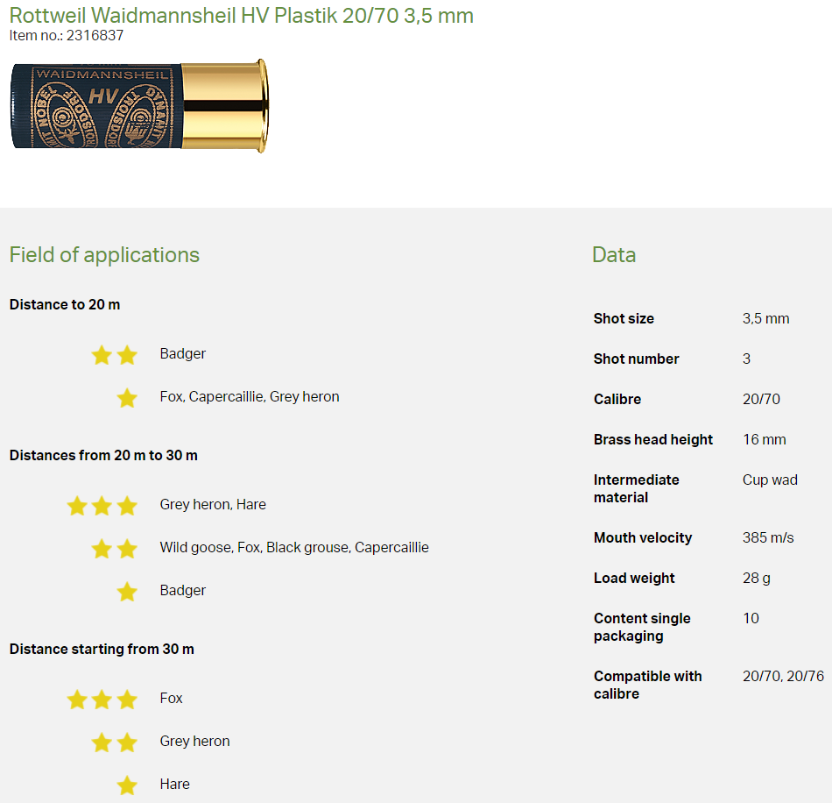Click the three-star rating next to Fox from 30 m

pyautogui.click(x=102, y=700)
